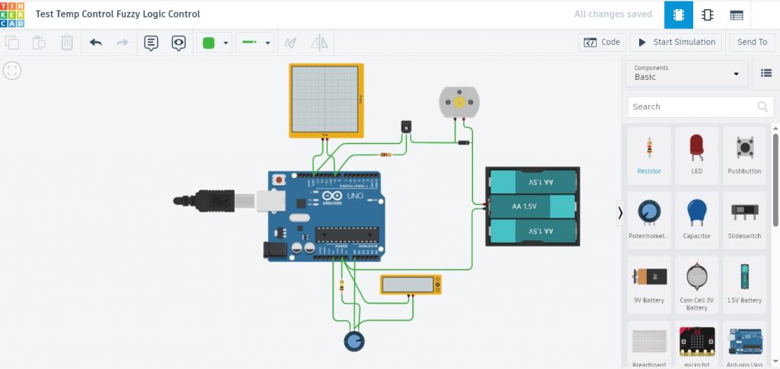Click the Rotate tool icon
Image resolution: width=780 pixels, height=369 pixels.
coord(290,43)
